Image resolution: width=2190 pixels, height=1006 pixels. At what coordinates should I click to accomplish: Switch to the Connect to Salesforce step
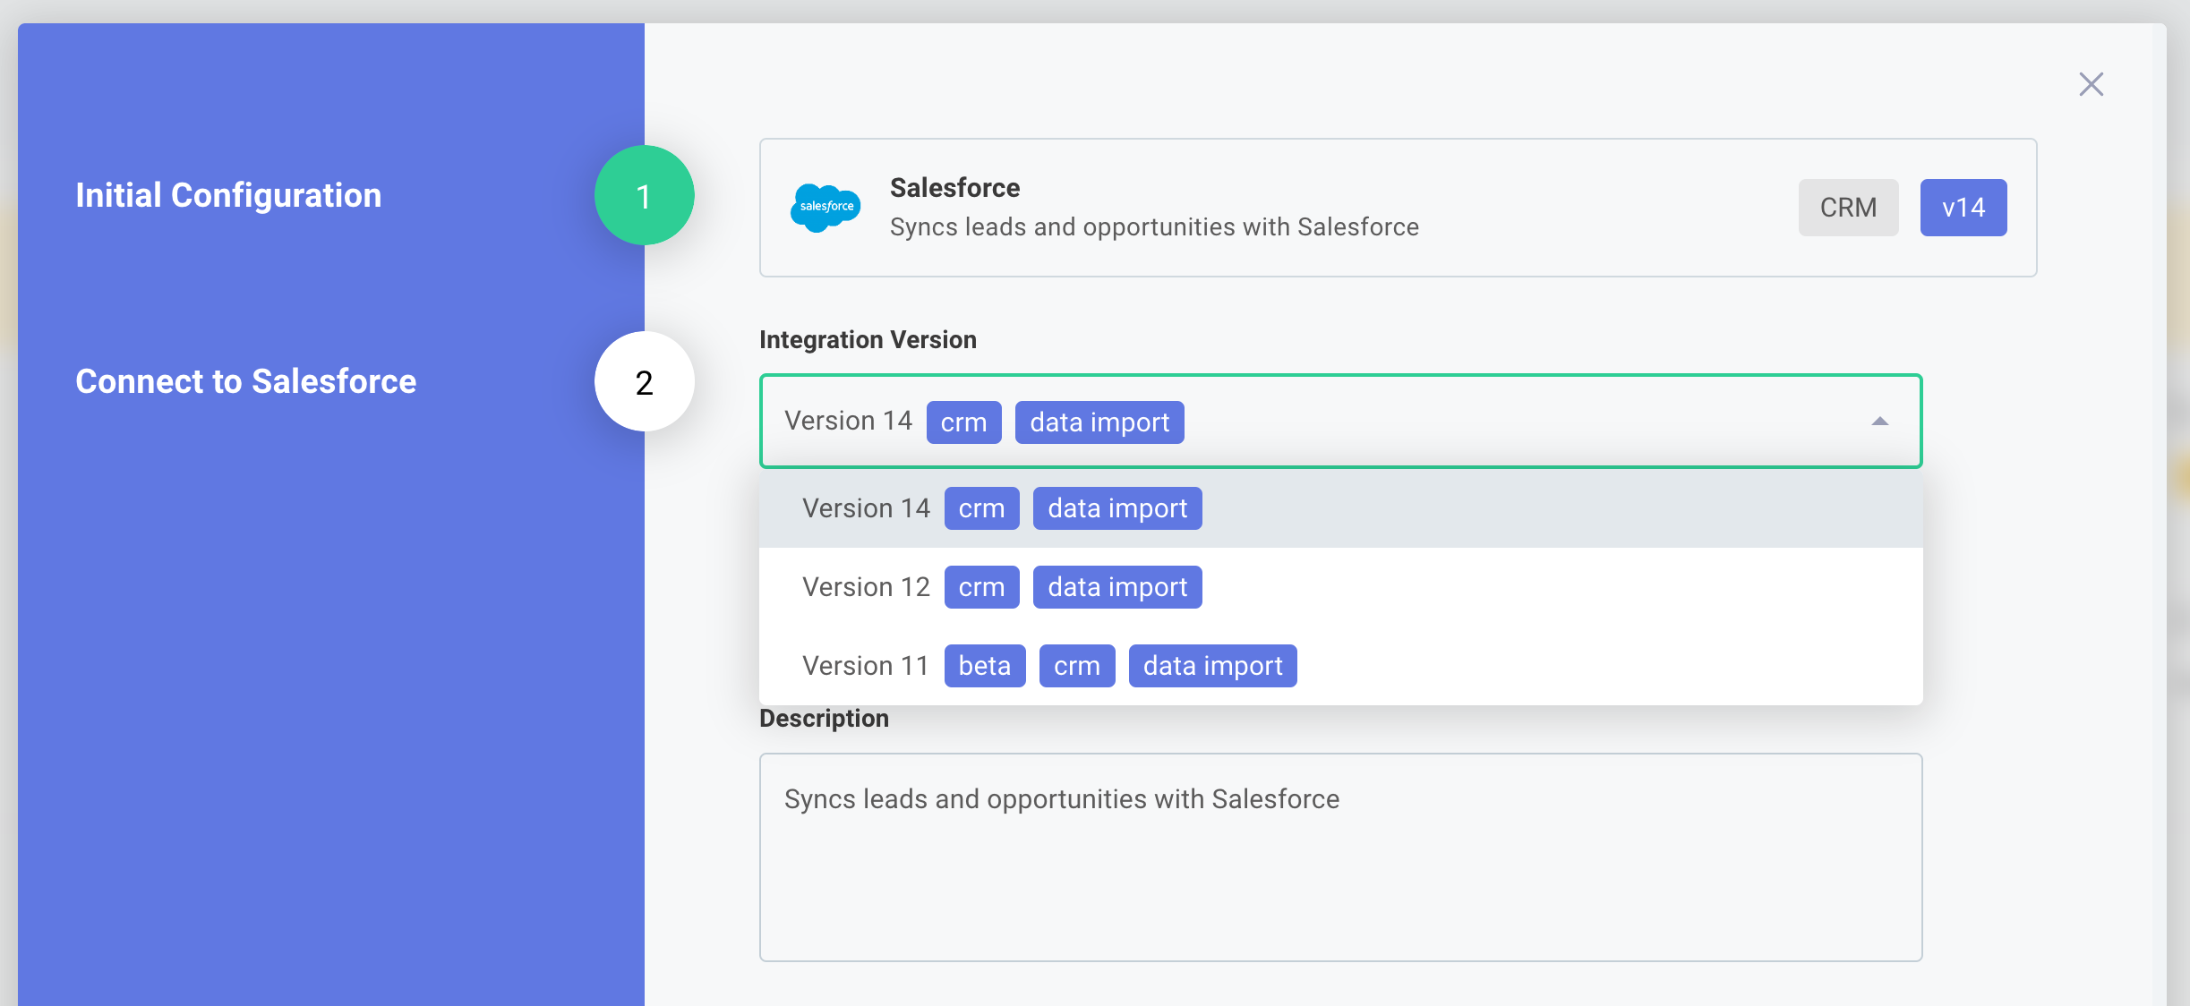point(245,381)
